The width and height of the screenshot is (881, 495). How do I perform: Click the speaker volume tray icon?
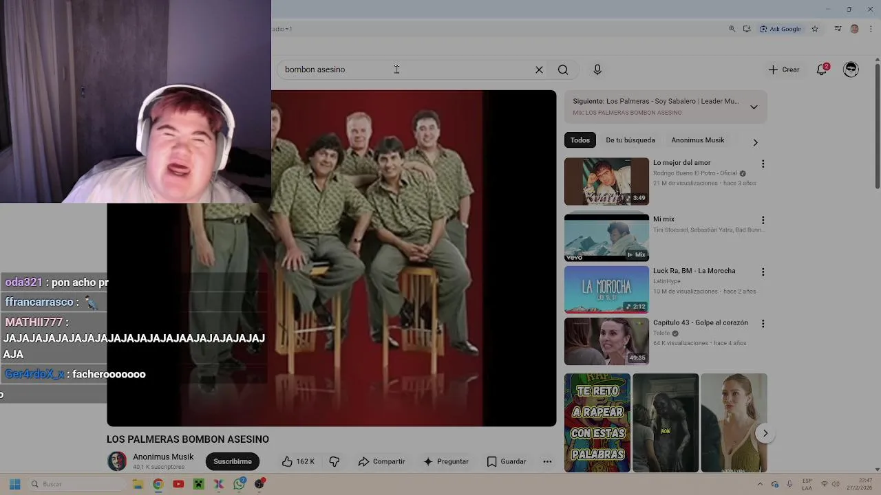[836, 484]
